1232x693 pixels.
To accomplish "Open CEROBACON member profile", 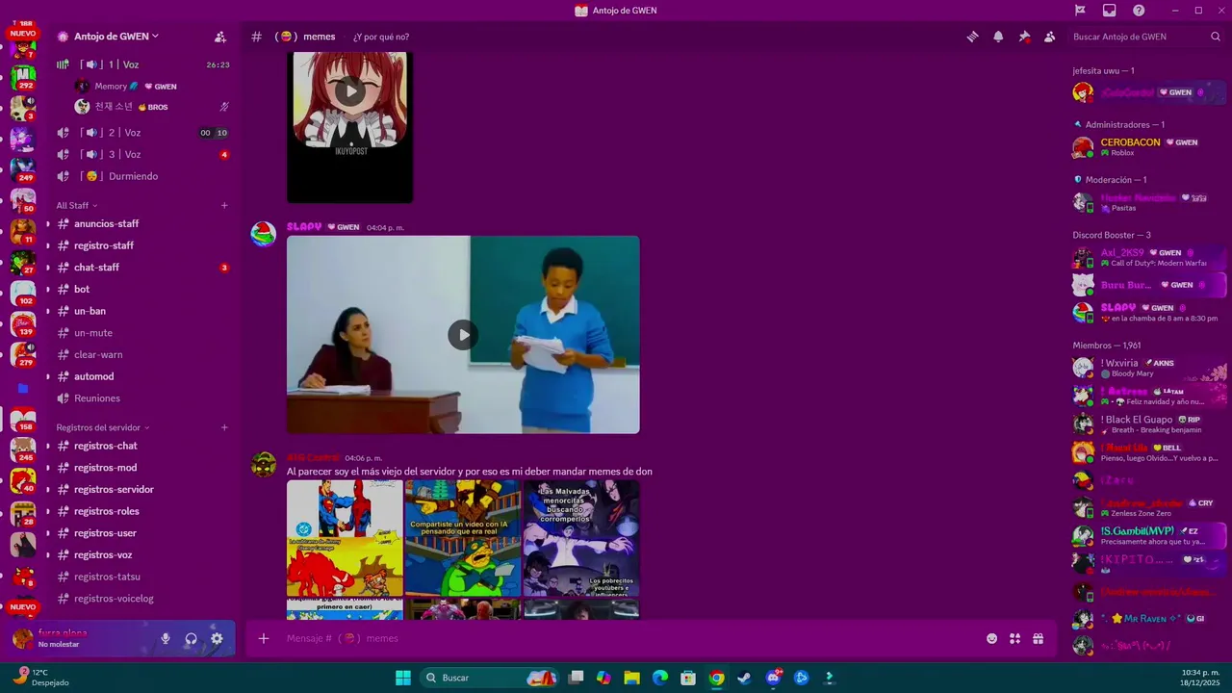I will (x=1148, y=146).
